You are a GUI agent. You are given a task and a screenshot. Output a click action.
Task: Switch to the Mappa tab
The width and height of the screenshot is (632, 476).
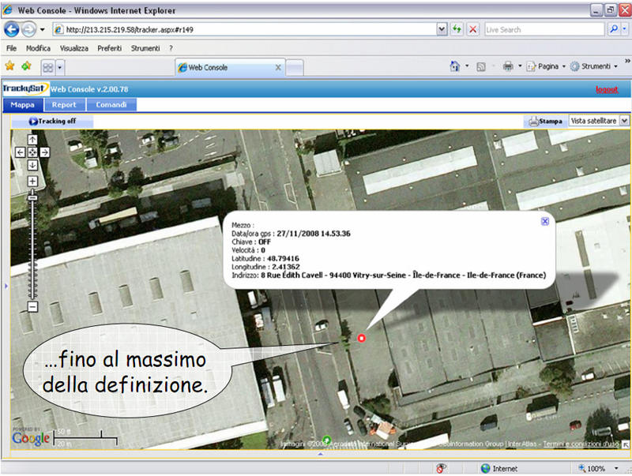(x=23, y=105)
